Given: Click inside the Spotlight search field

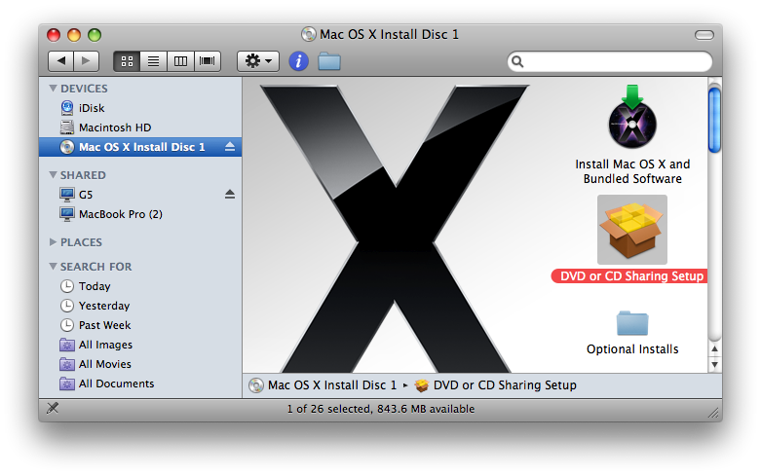Looking at the screenshot, I should pos(610,61).
